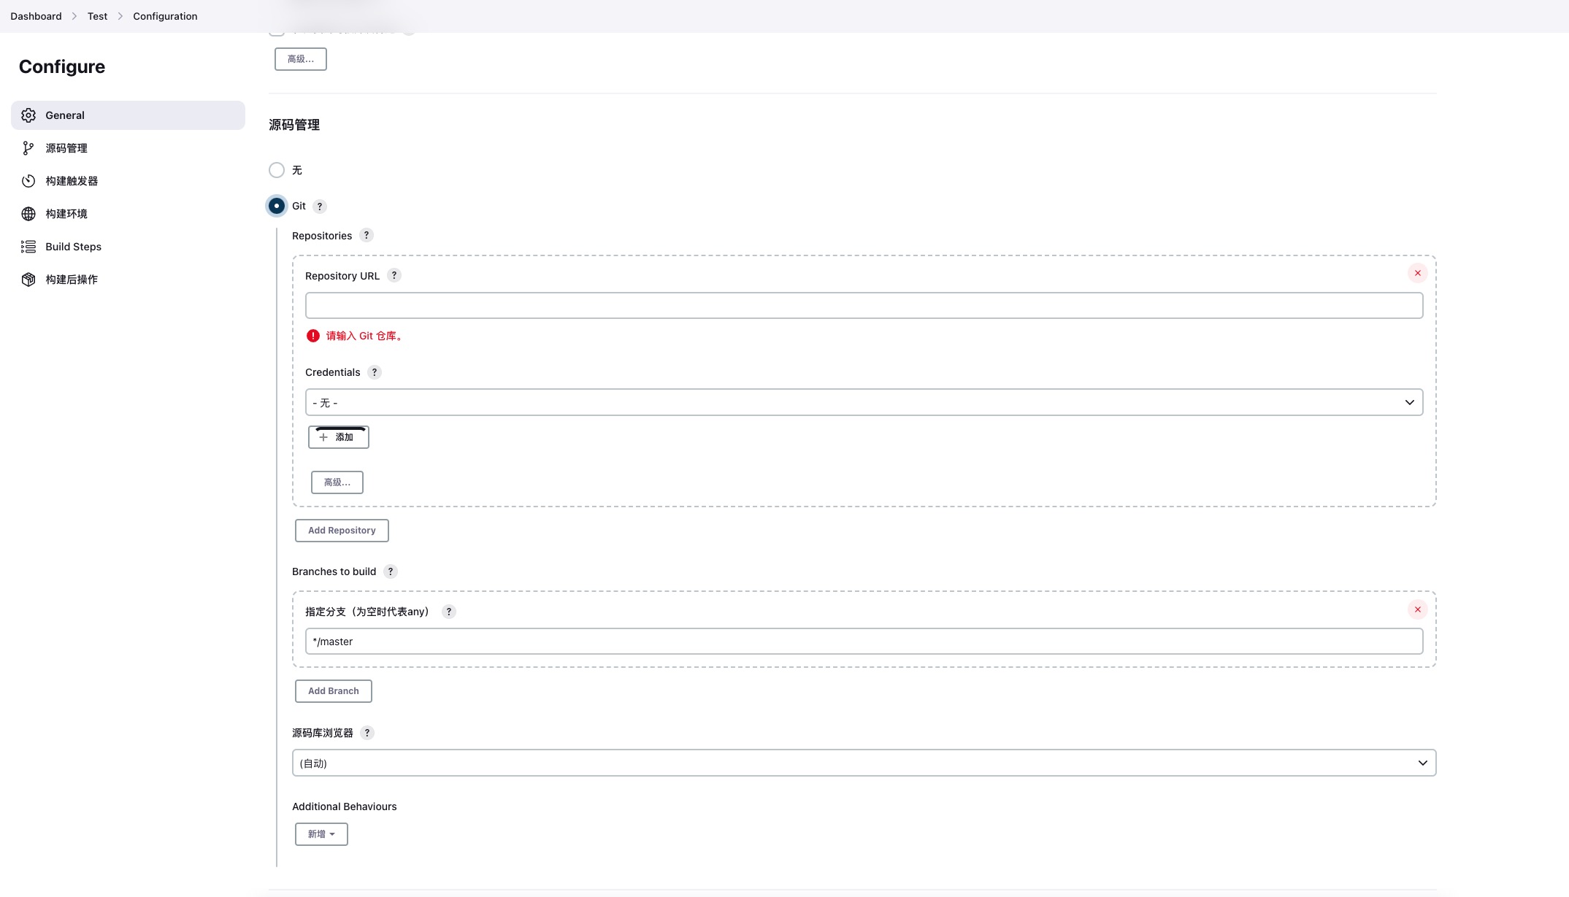Go to the 源码管理 section
Viewport: 1569px width, 897px height.
coord(128,148)
